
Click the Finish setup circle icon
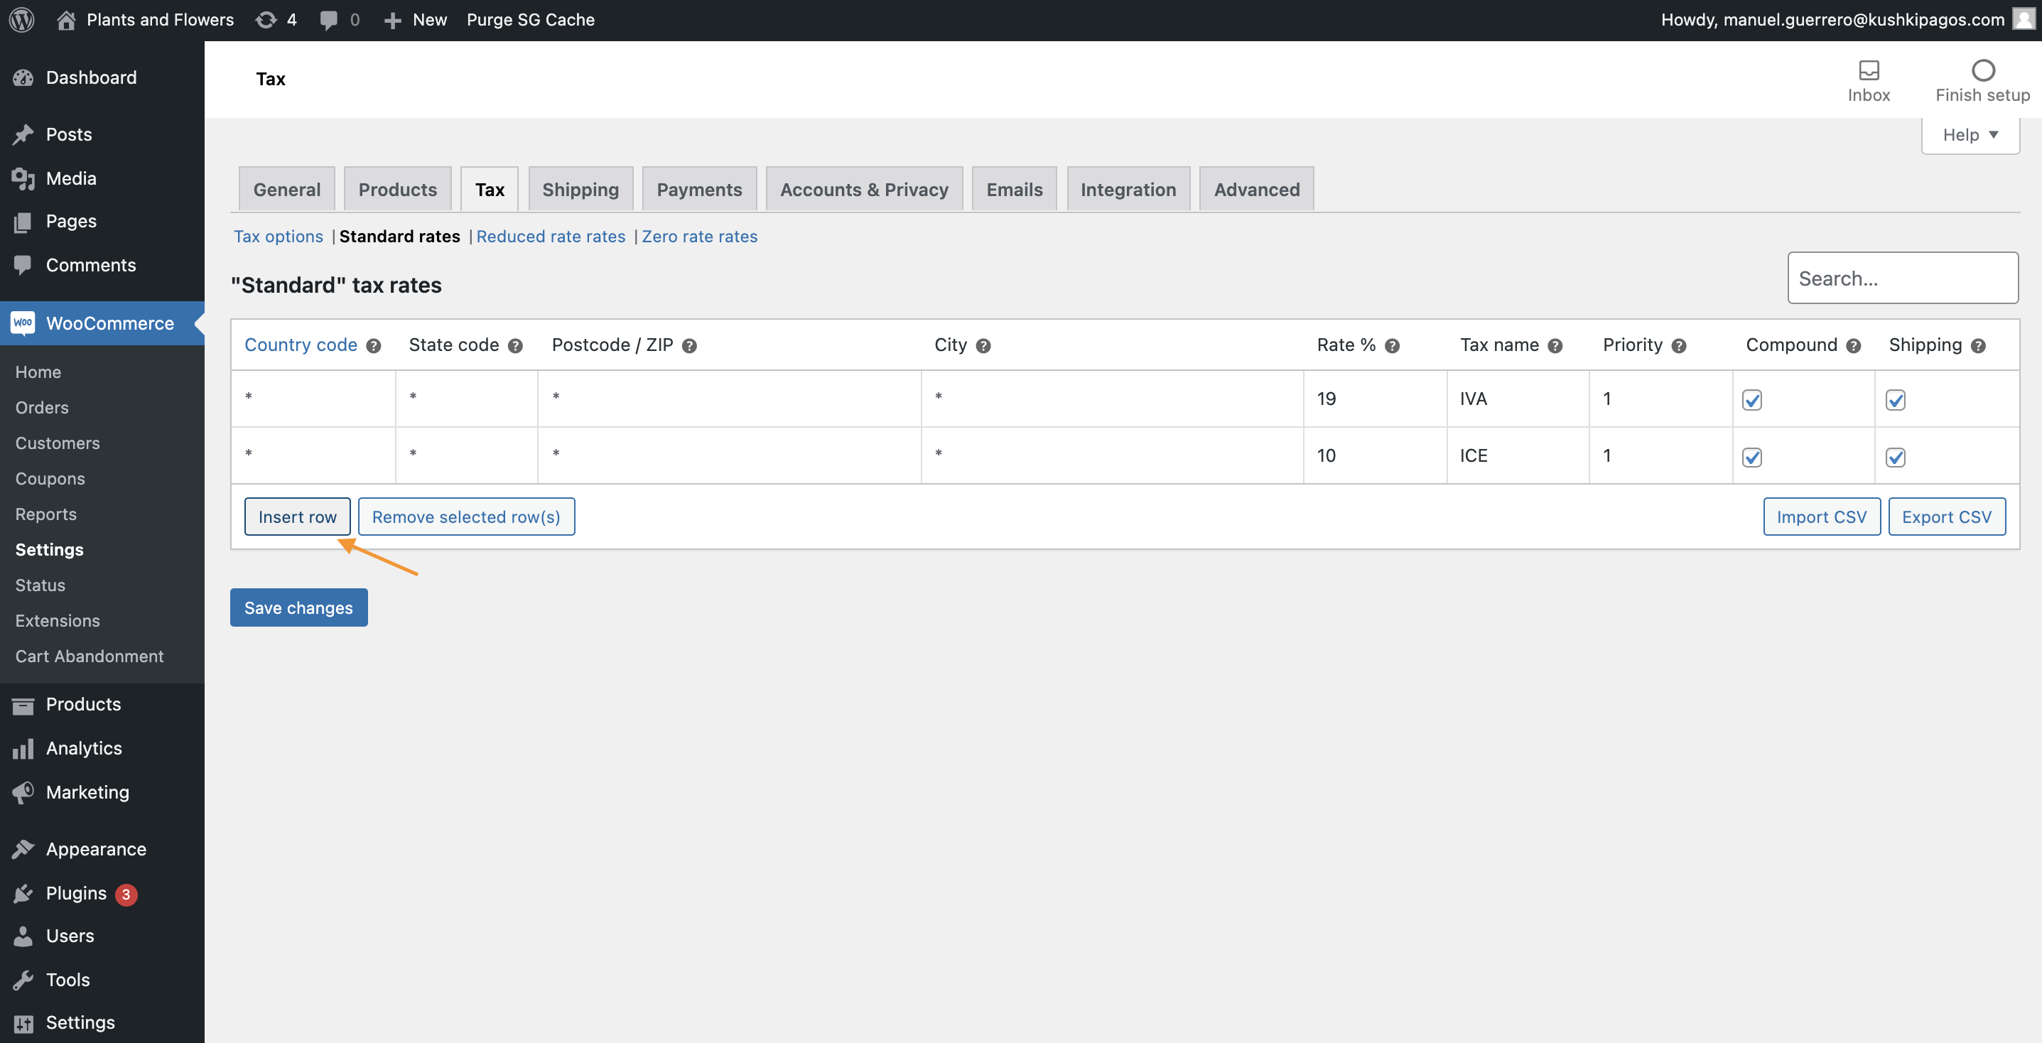click(1982, 70)
